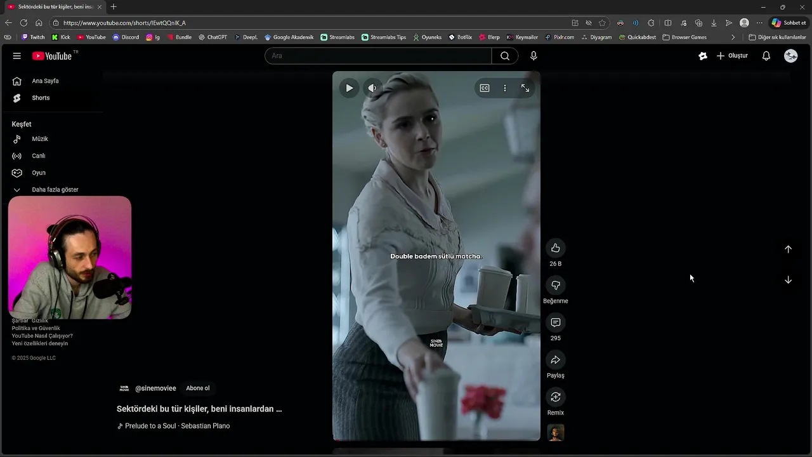Viewport: 812px width, 457px height.
Task: Reload the page
Action: pyautogui.click(x=23, y=23)
